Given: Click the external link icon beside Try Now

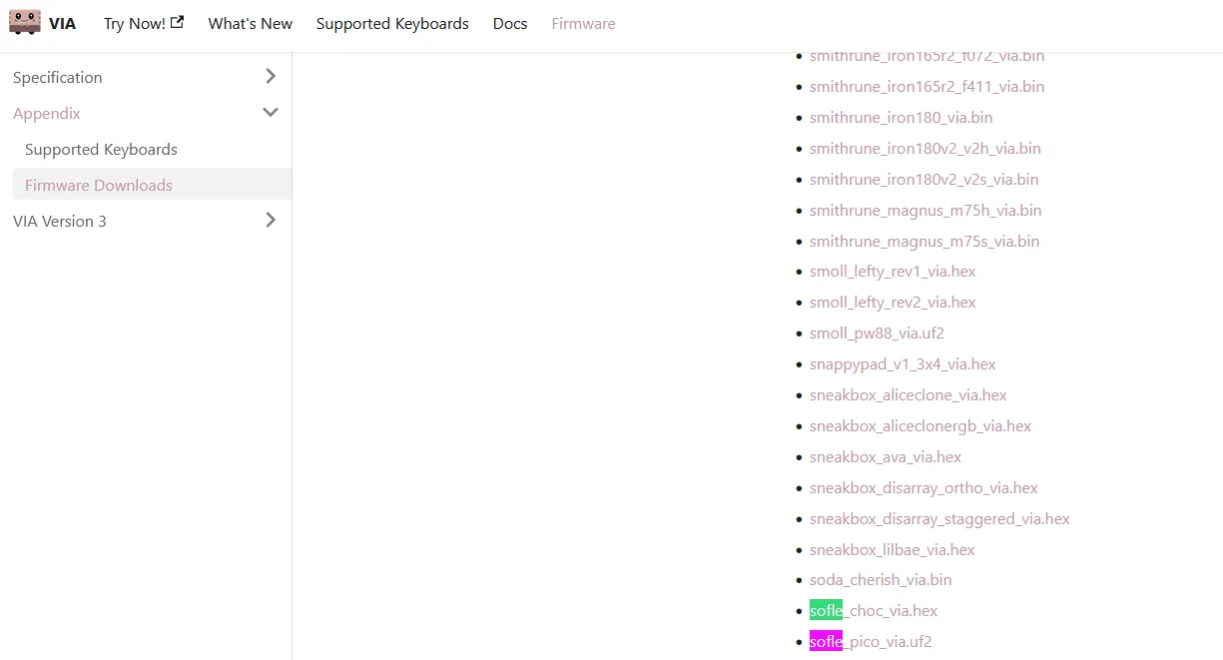Looking at the screenshot, I should coord(177,22).
